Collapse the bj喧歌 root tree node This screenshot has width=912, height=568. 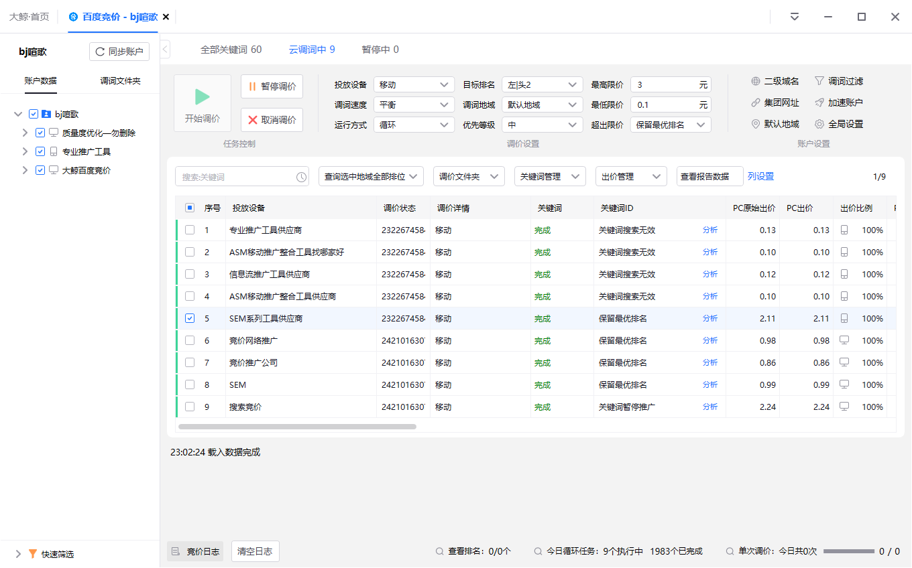[18, 114]
